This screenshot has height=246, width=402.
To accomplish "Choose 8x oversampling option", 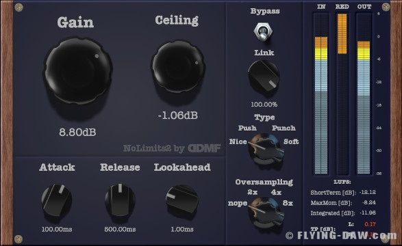I will click(x=288, y=203).
